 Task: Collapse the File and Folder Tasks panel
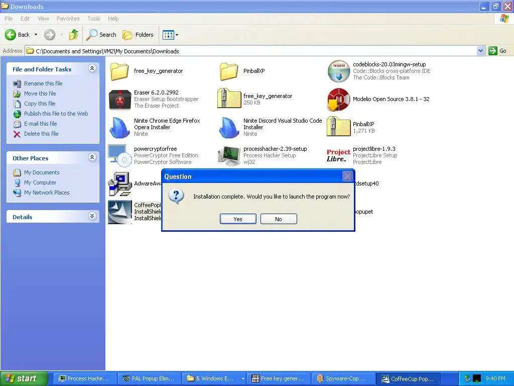click(92, 68)
